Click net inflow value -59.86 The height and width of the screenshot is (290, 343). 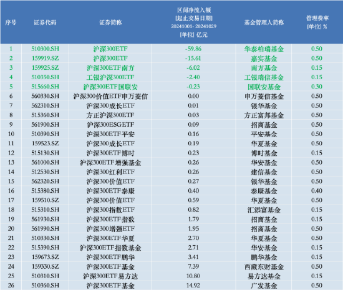point(193,49)
